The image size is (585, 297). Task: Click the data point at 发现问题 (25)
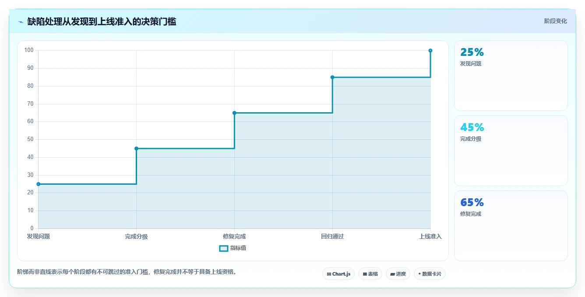39,184
